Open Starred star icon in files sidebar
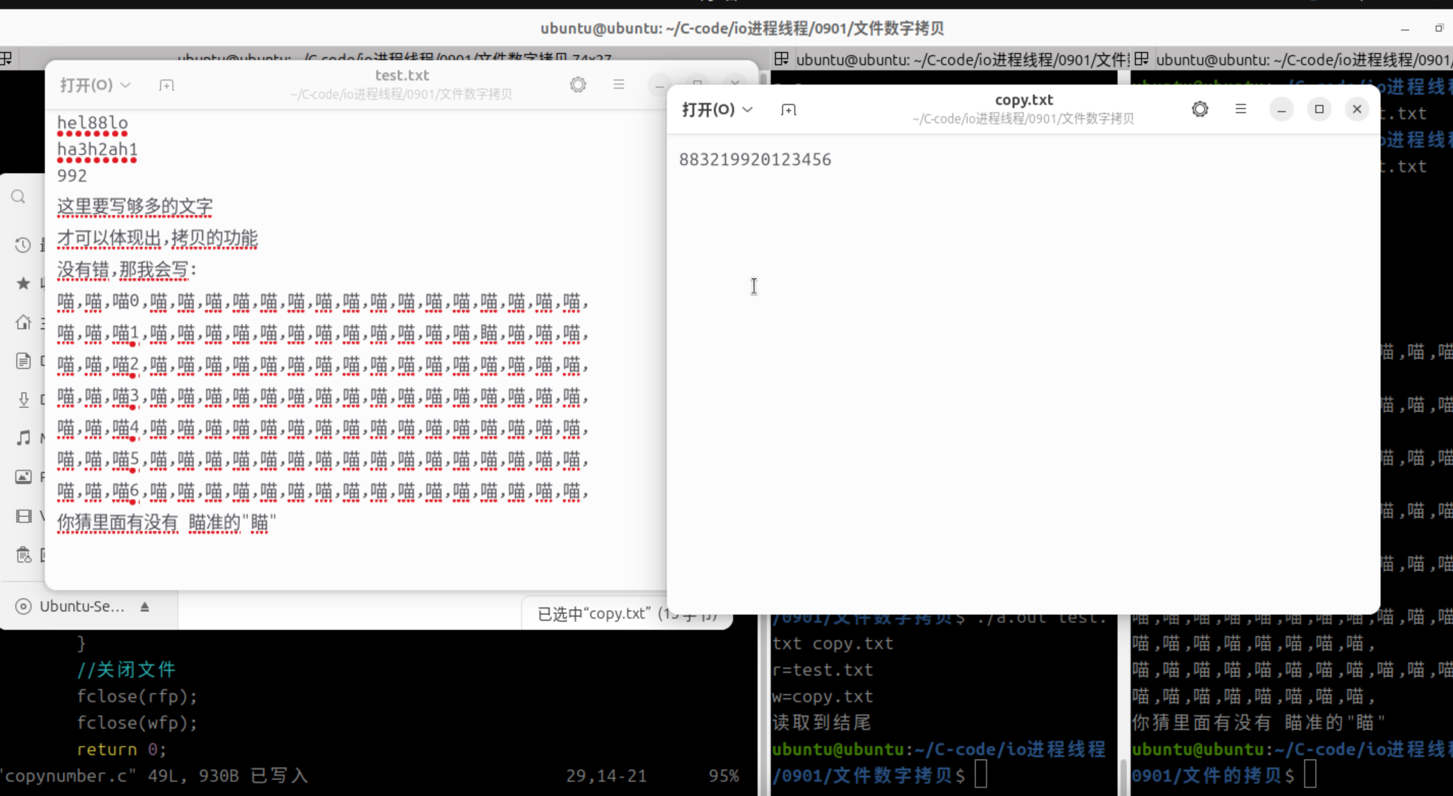Viewport: 1453px width, 796px height. coord(22,283)
